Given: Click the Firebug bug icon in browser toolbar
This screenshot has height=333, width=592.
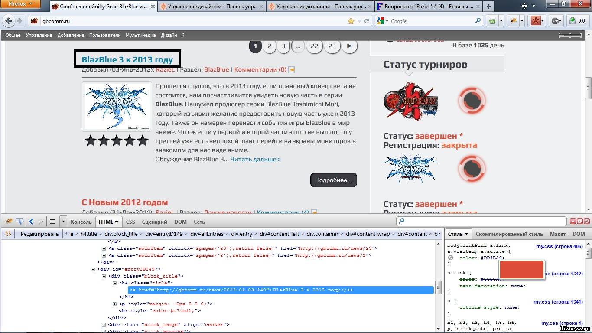Looking at the screenshot, I should (x=513, y=21).
